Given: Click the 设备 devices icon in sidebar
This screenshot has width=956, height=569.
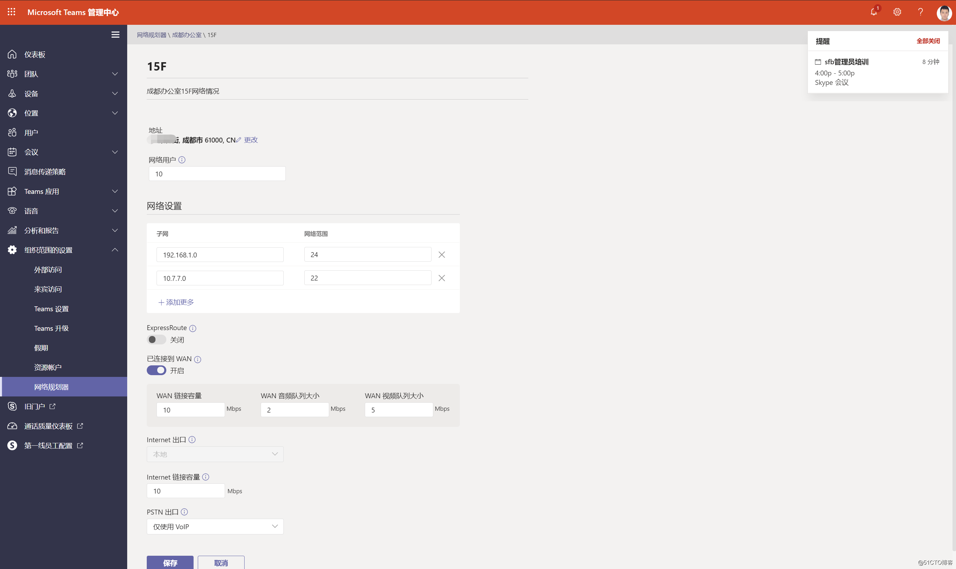Looking at the screenshot, I should click(x=12, y=93).
